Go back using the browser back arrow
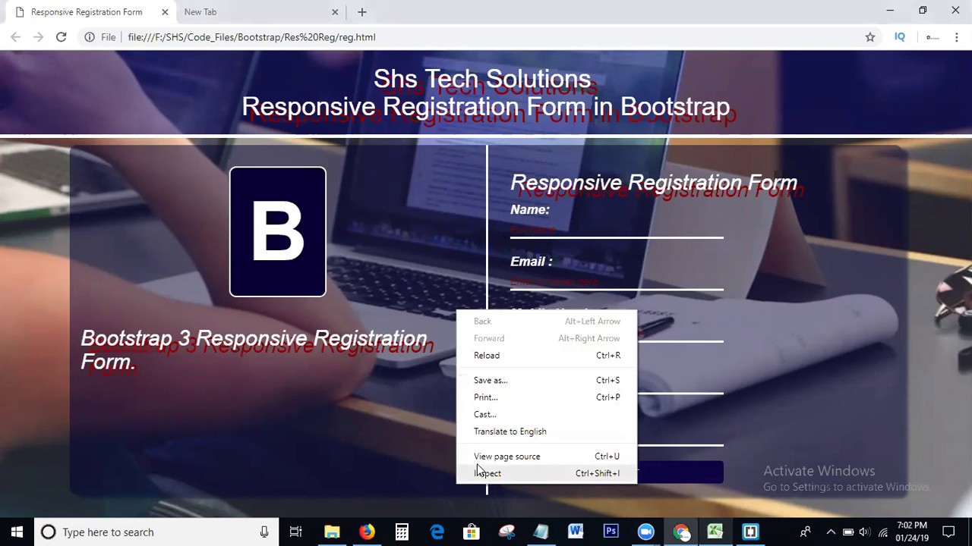This screenshot has height=546, width=972. click(x=16, y=36)
